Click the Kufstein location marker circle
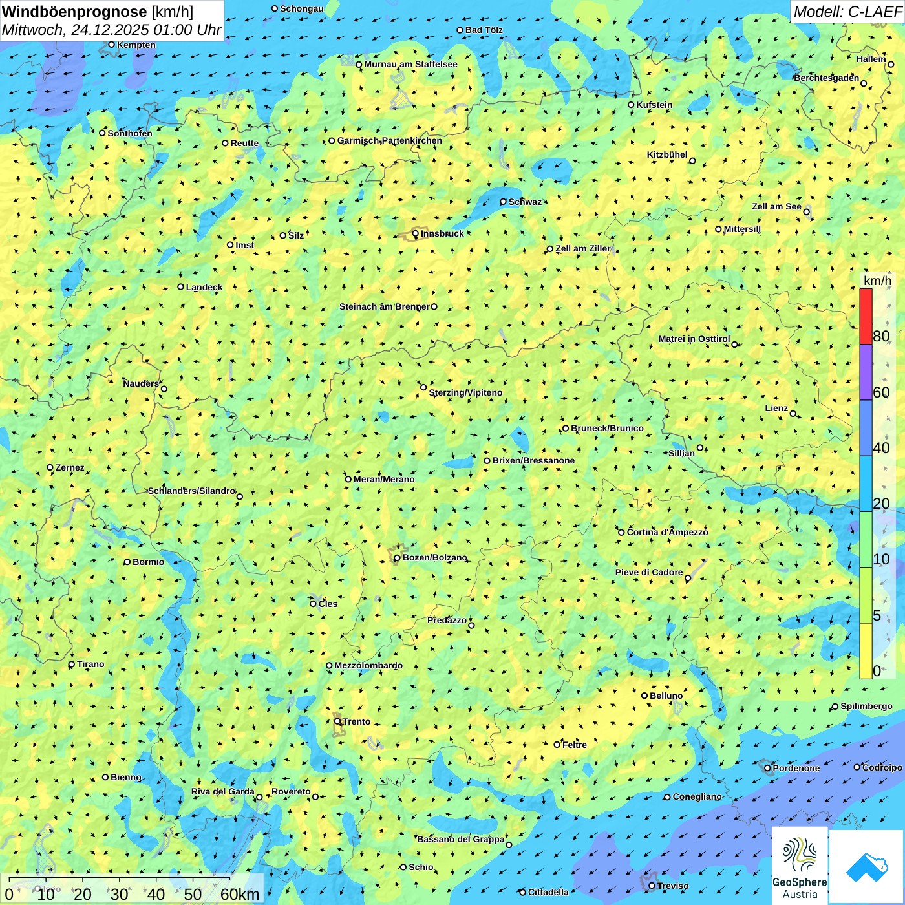905x905 pixels. point(632,105)
